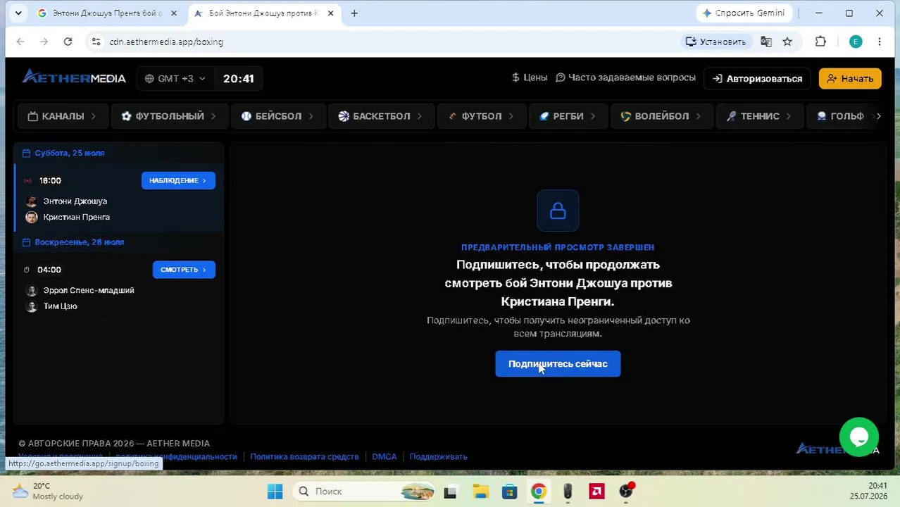This screenshot has width=900, height=507.
Task: Select Энтони Джошуа fighter name
Action: tap(75, 201)
